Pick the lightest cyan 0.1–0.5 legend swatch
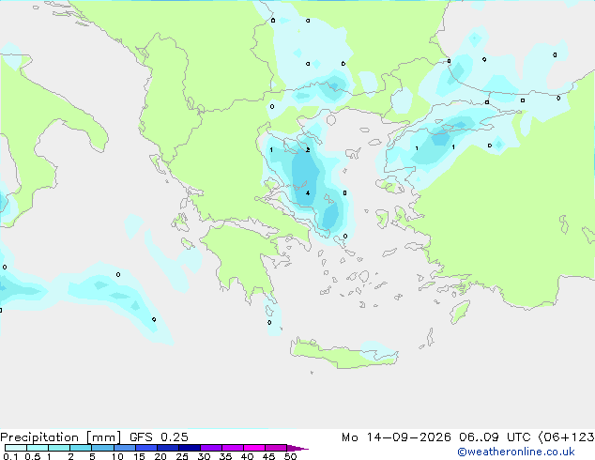Screen dimensions: 595x460 16,448
